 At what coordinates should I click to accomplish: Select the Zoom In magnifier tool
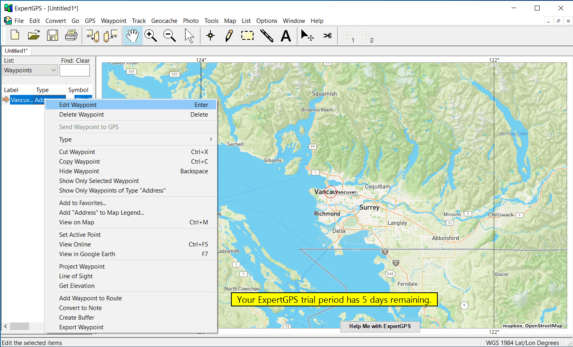(150, 36)
